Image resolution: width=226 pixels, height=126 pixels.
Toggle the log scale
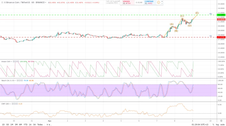(x=217, y=124)
